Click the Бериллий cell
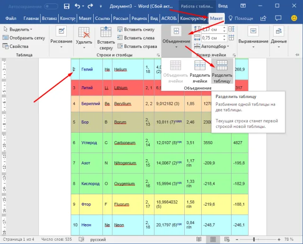Screen dimensions: 303x244 pos(91,104)
